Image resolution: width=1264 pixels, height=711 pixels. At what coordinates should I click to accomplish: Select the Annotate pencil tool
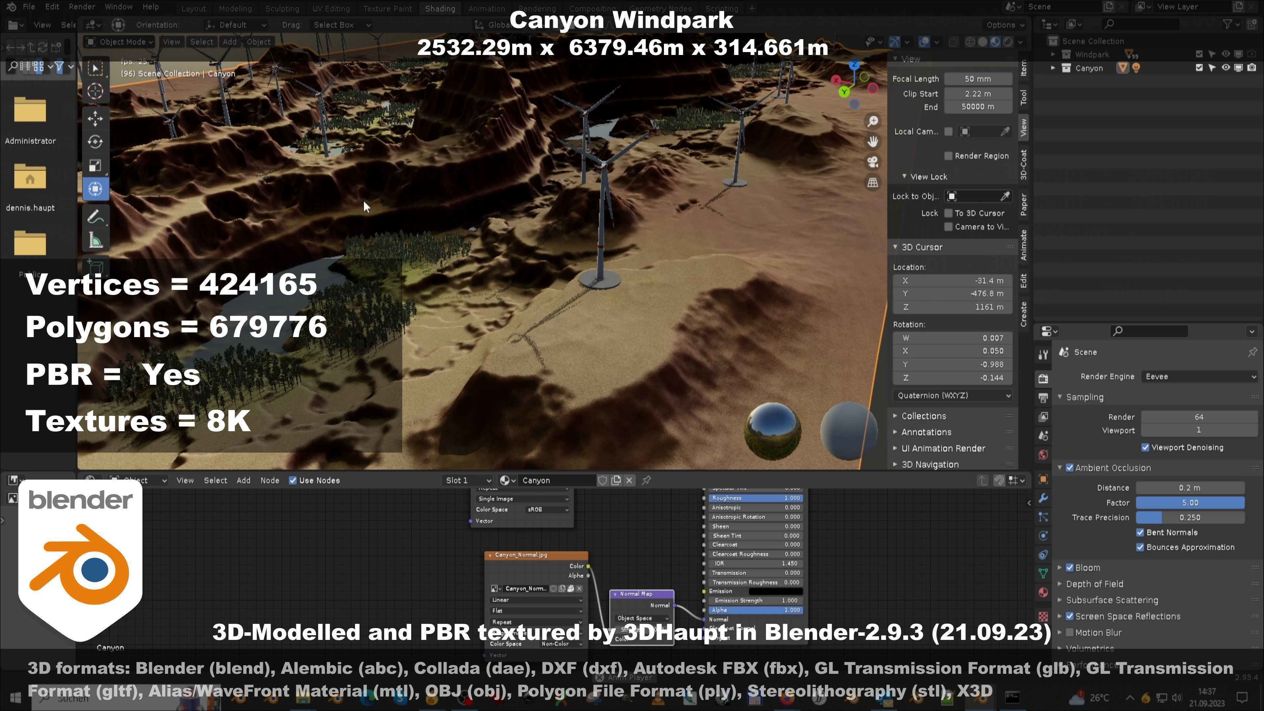pyautogui.click(x=95, y=216)
